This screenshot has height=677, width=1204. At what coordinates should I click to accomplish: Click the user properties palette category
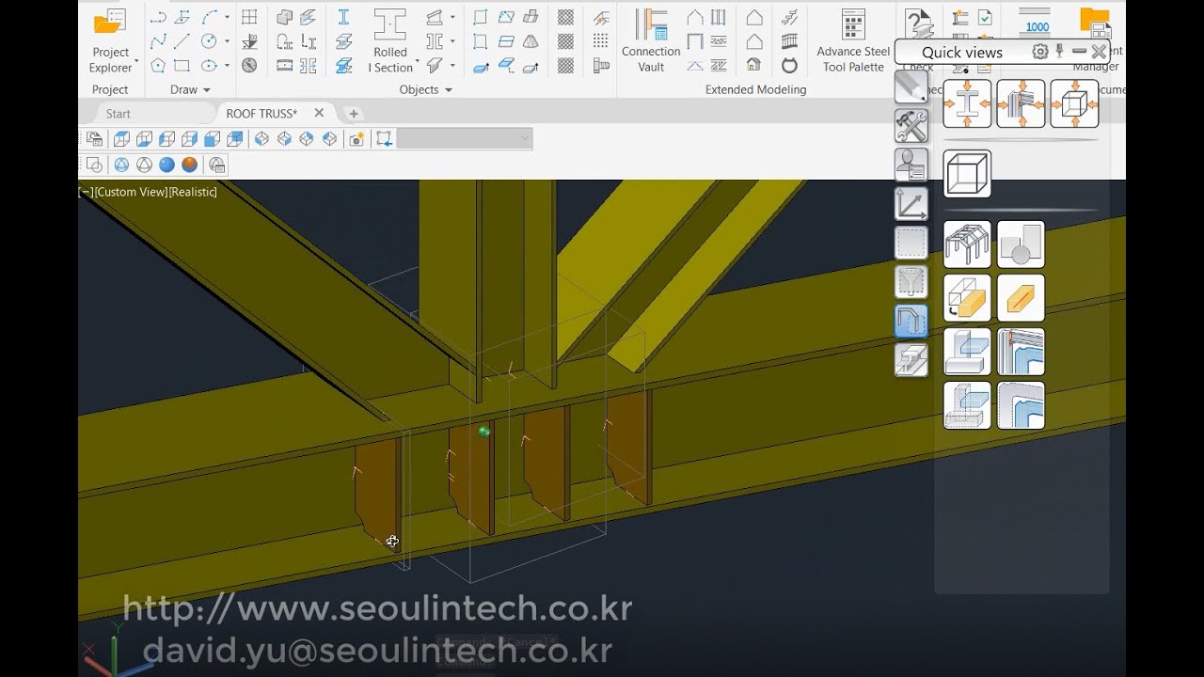[911, 165]
